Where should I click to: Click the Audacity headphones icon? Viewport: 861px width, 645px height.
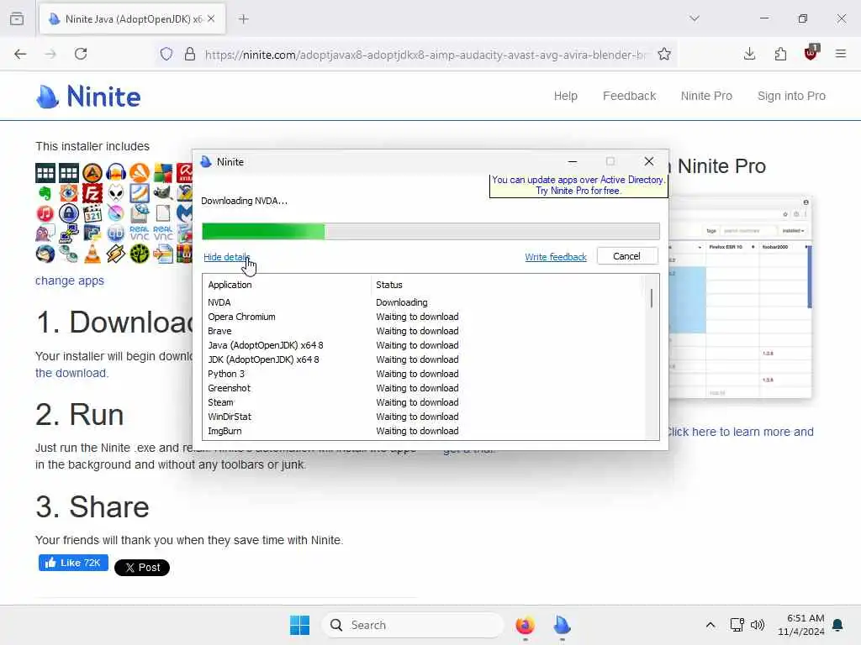pos(116,173)
